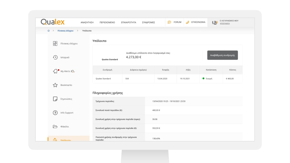Click Τρέχουσα περίοδος label

pos(105,101)
